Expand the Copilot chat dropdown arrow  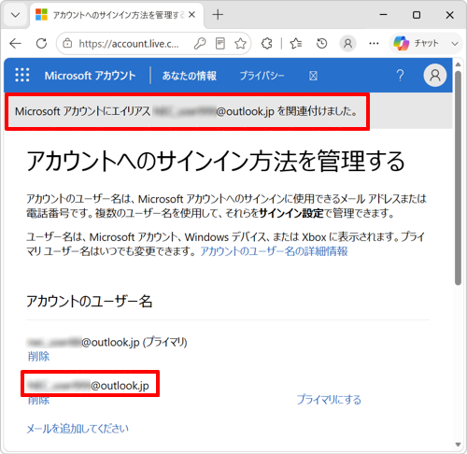(x=455, y=44)
